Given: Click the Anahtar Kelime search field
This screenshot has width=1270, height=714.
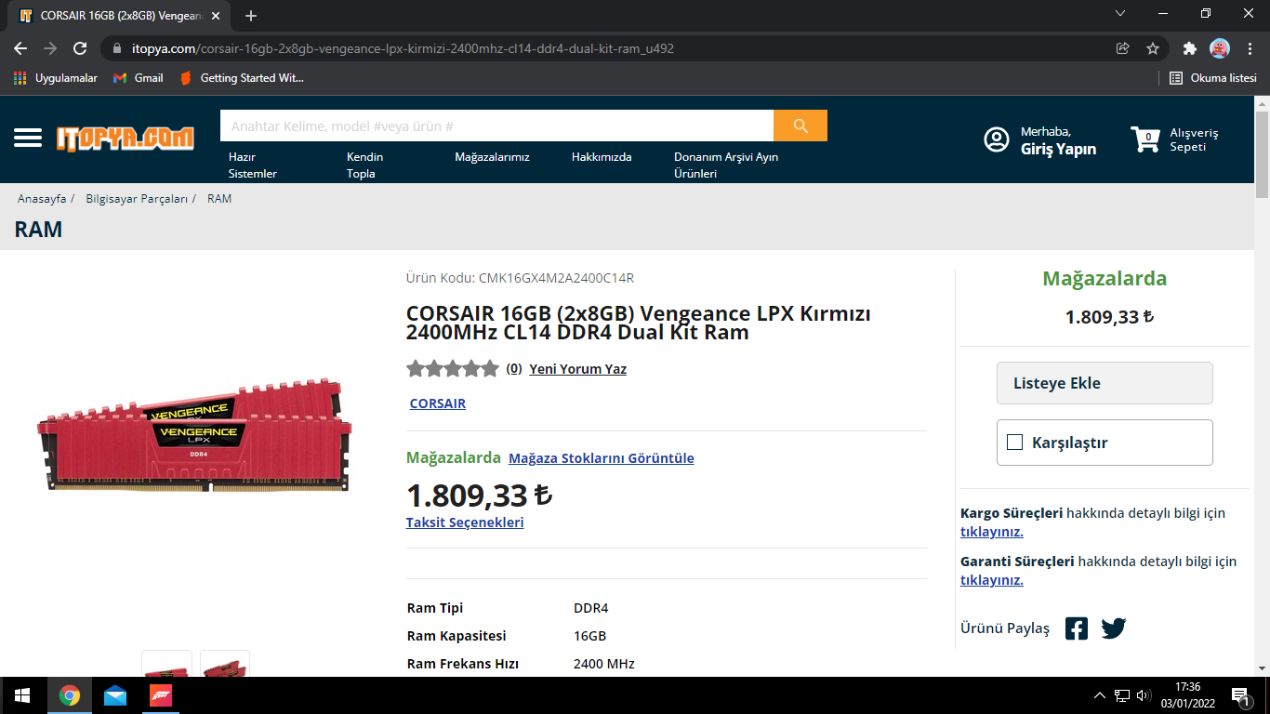Looking at the screenshot, I should [496, 126].
